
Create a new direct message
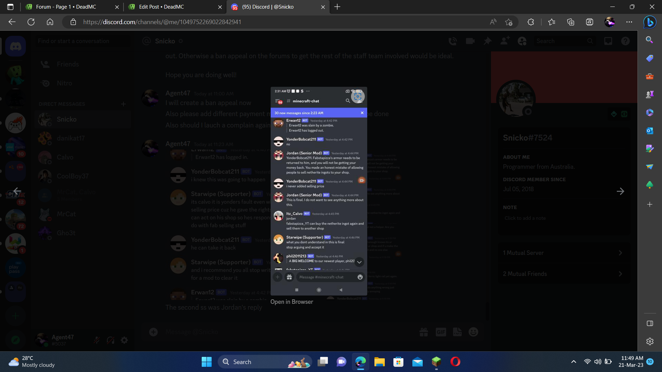[123, 104]
